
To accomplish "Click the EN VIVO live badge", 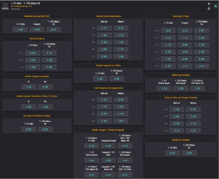I will pyautogui.click(x=5, y=9).
